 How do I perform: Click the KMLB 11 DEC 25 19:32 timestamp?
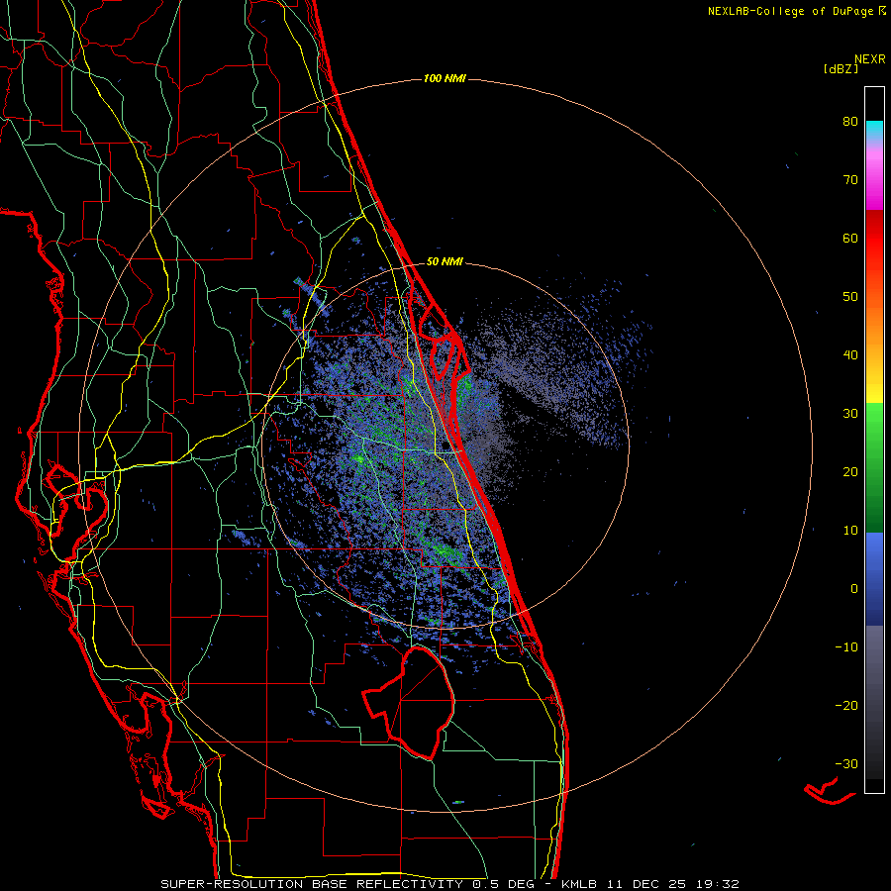click(650, 884)
